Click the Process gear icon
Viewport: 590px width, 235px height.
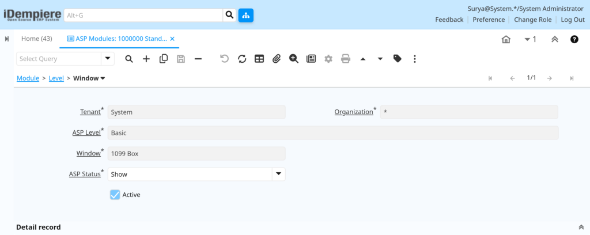[328, 59]
